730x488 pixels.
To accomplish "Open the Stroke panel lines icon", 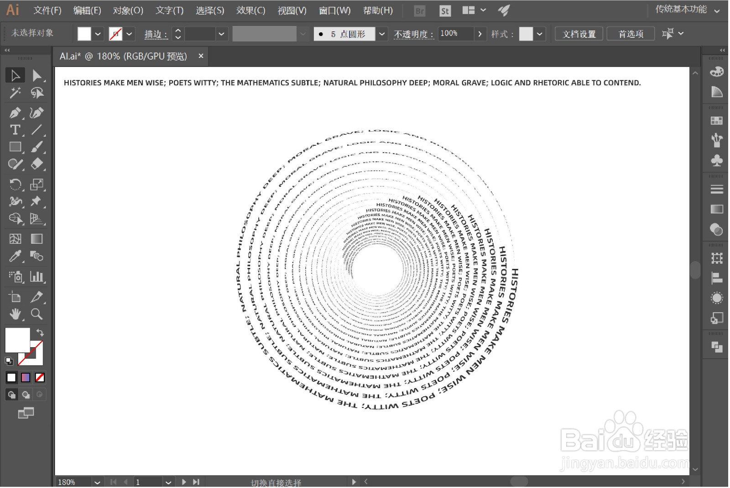I will 717,189.
